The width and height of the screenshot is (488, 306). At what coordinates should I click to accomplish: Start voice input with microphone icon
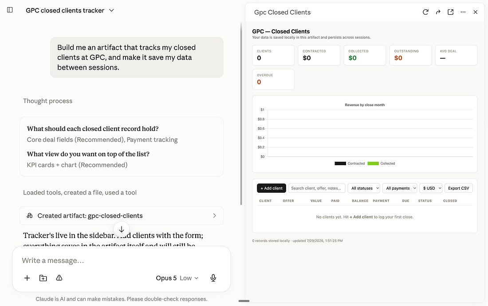213,278
